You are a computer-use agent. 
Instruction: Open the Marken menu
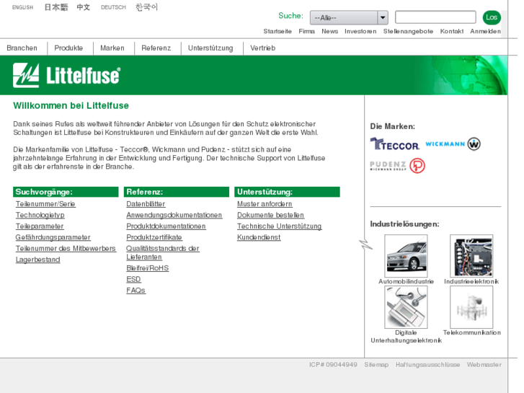pyautogui.click(x=112, y=48)
